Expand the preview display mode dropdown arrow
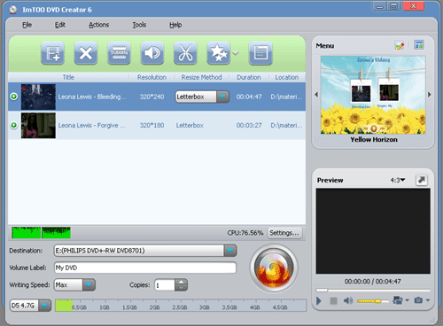This screenshot has height=326, width=443. (407, 300)
